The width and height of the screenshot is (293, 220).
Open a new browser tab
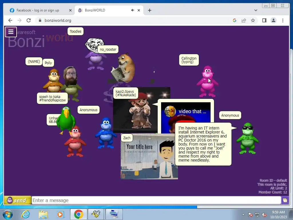tap(149, 10)
